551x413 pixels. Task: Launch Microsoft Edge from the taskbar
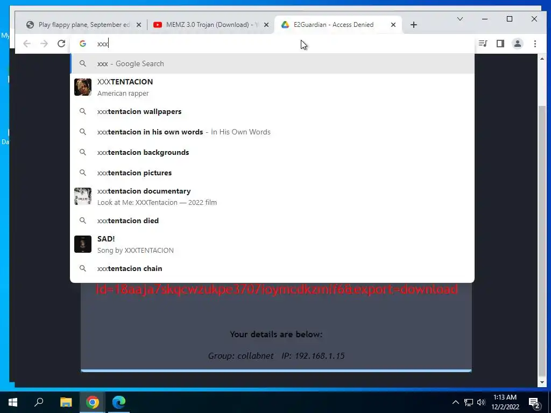tap(119, 402)
